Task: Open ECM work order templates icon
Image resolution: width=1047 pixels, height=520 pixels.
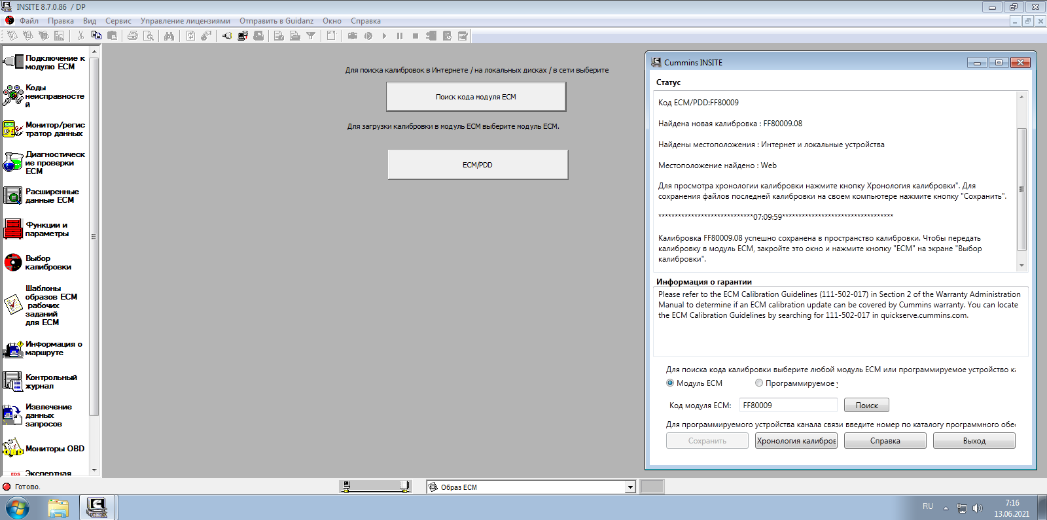Action: pos(13,305)
